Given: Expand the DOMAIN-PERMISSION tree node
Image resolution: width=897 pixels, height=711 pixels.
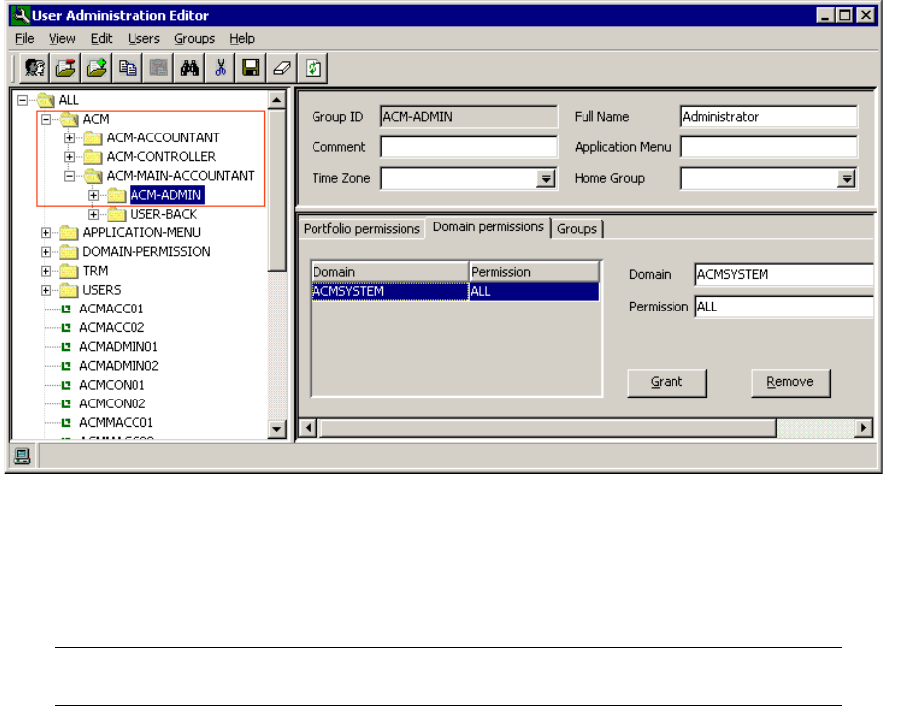Looking at the screenshot, I should pyautogui.click(x=46, y=252).
